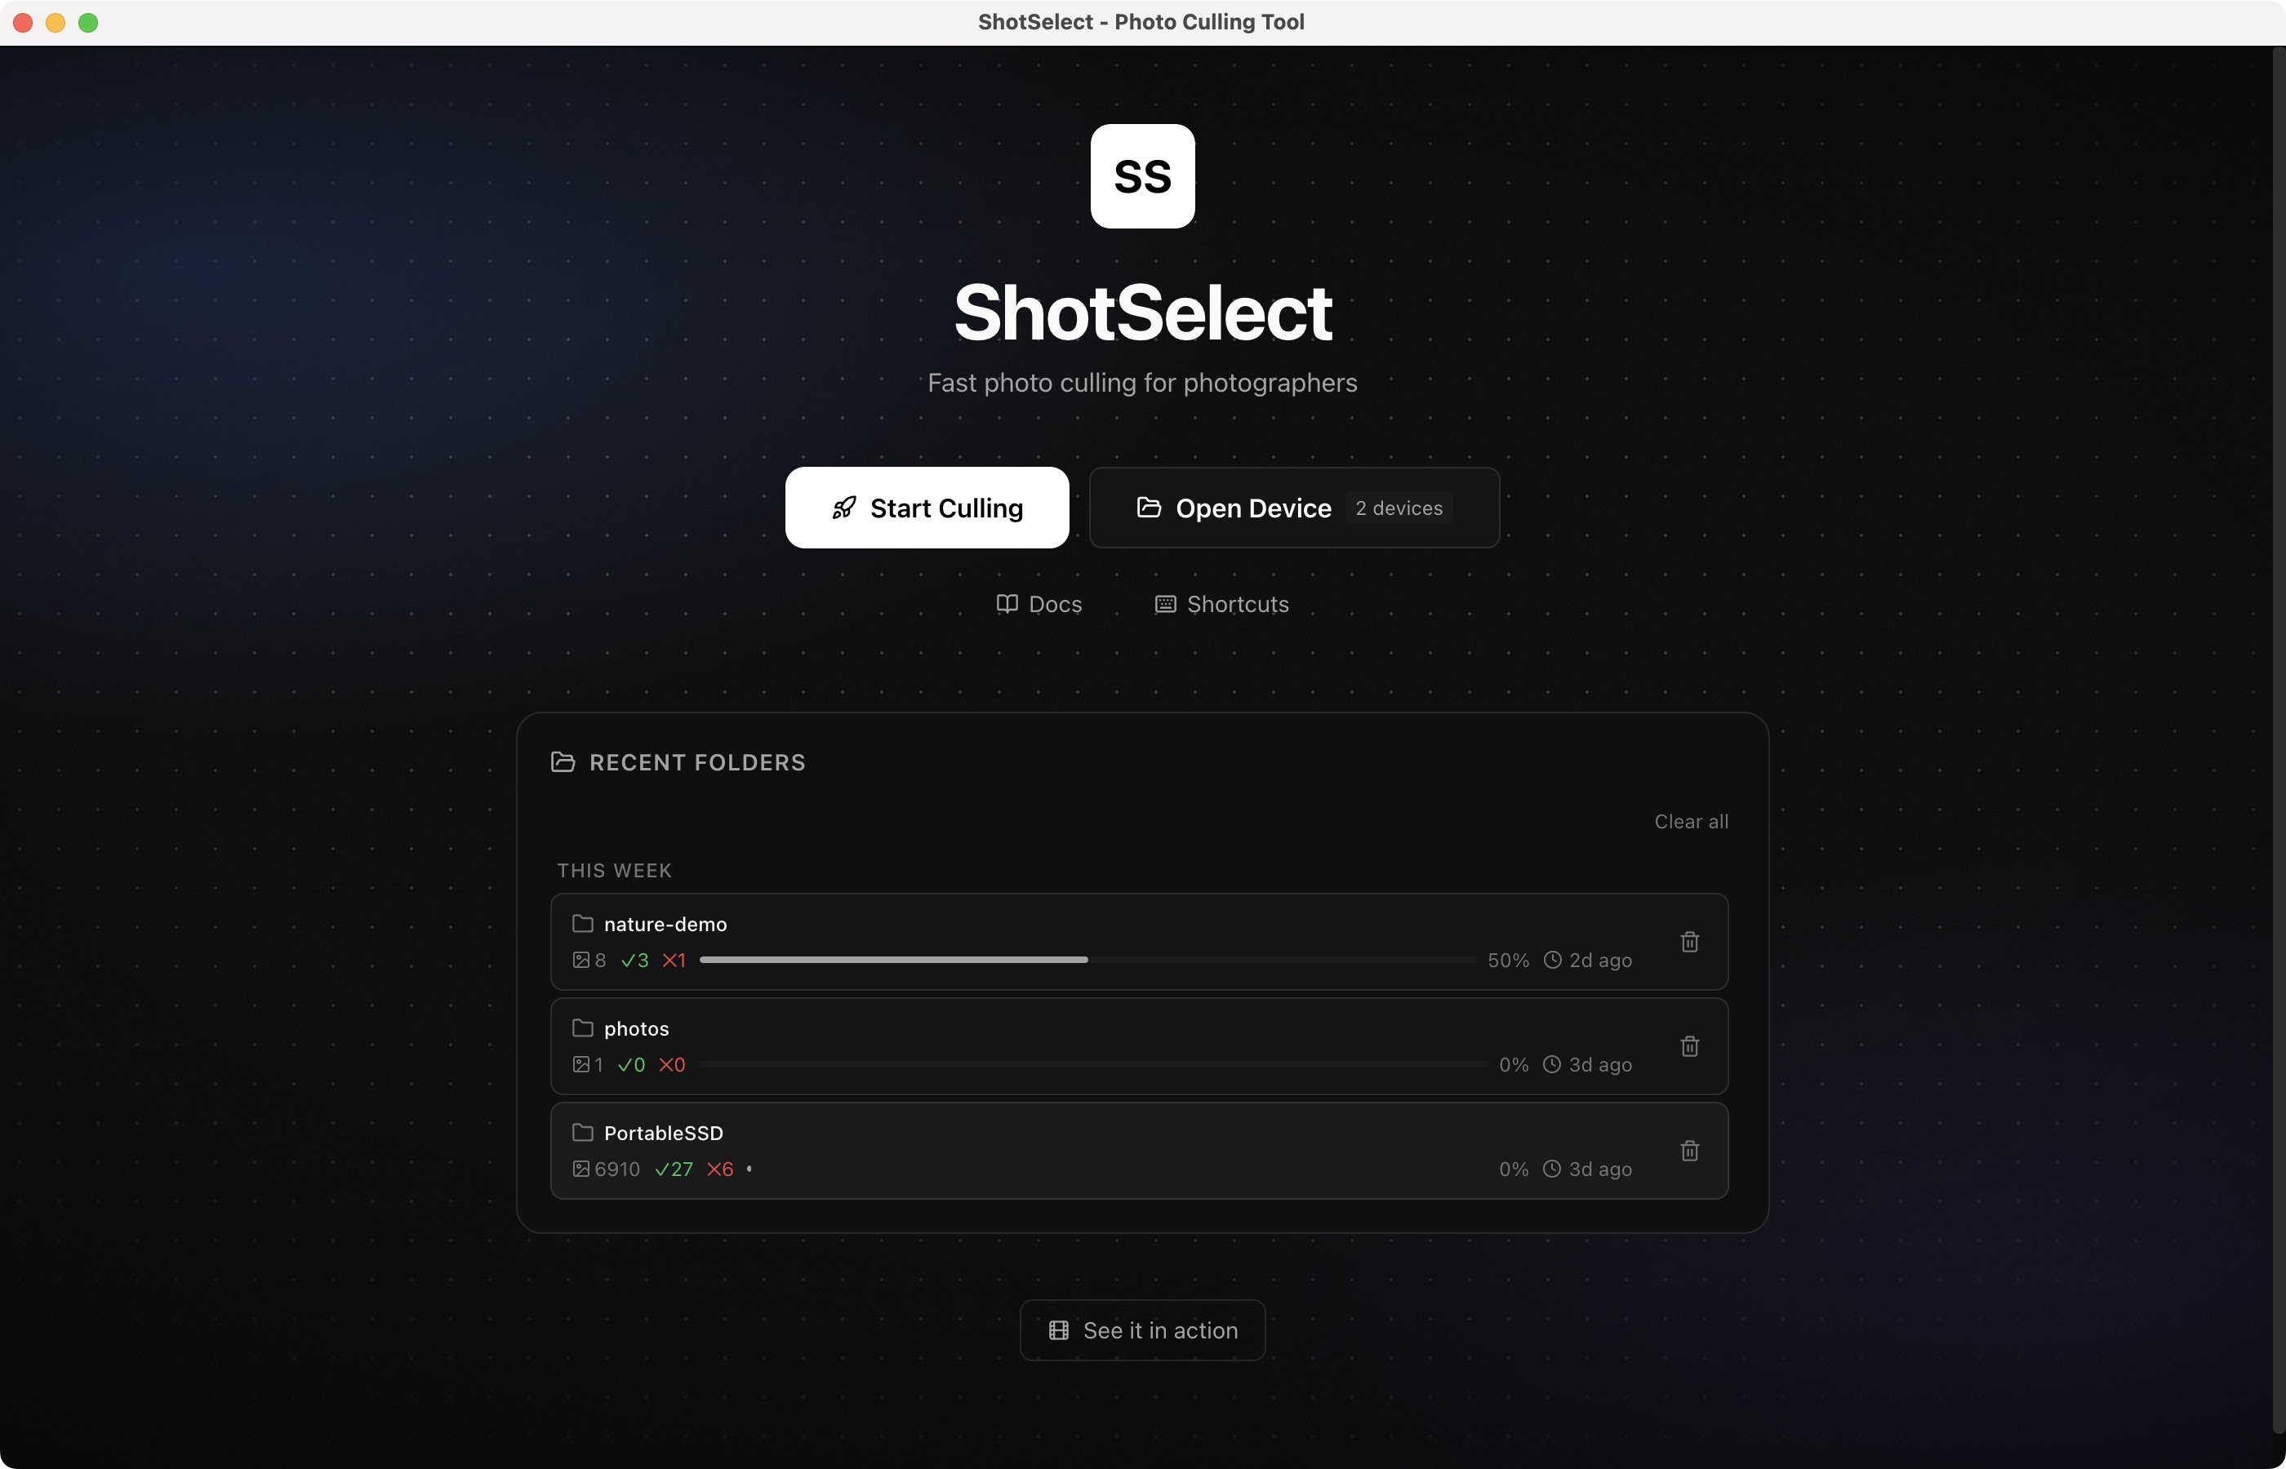Click the book icon next to Docs

coord(1007,604)
